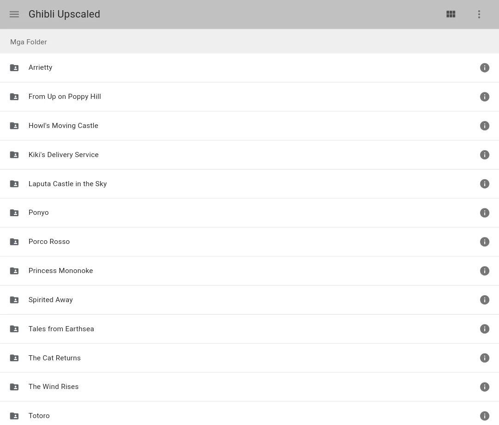The height and width of the screenshot is (425, 499).
Task: Click the Ghibli Upscaled title
Action: coord(64,14)
